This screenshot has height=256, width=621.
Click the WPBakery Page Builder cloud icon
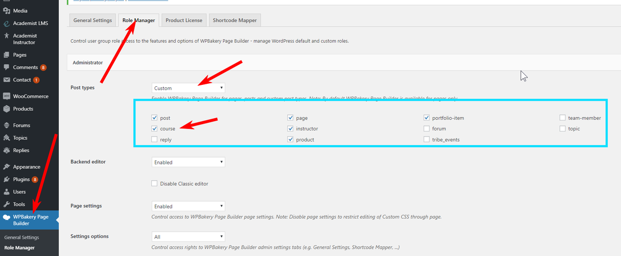pyautogui.click(x=6, y=217)
